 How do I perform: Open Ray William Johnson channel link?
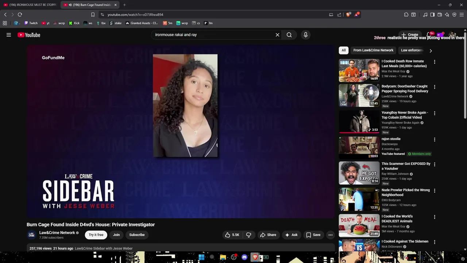tap(395, 174)
